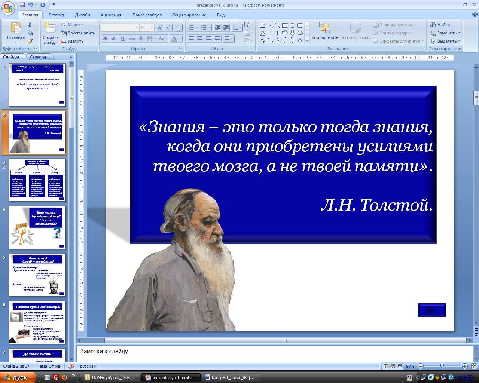This screenshot has height=383, width=479.
Task: Increase the font size
Action: click(160, 28)
